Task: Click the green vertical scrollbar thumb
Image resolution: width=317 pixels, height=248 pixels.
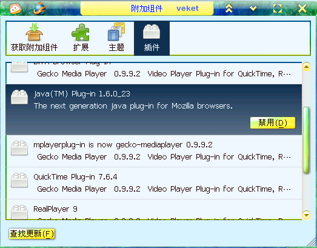Action: pos(306,140)
